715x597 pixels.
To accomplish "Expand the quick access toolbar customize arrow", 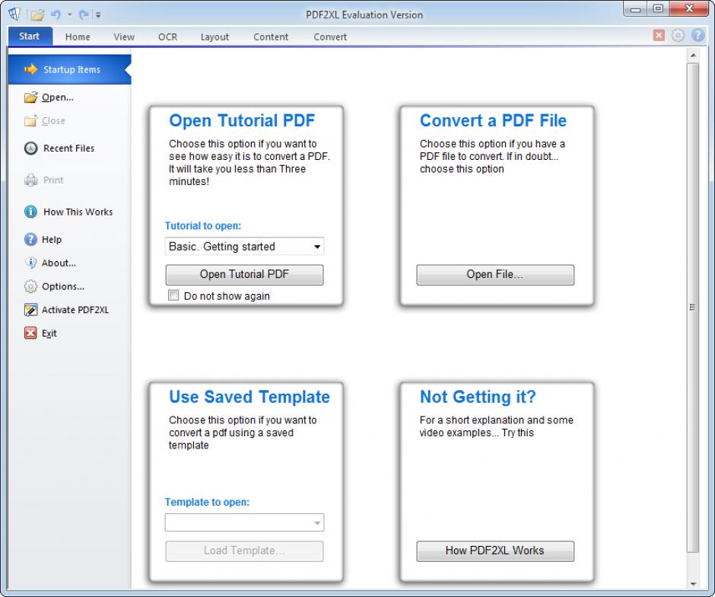I will (99, 14).
